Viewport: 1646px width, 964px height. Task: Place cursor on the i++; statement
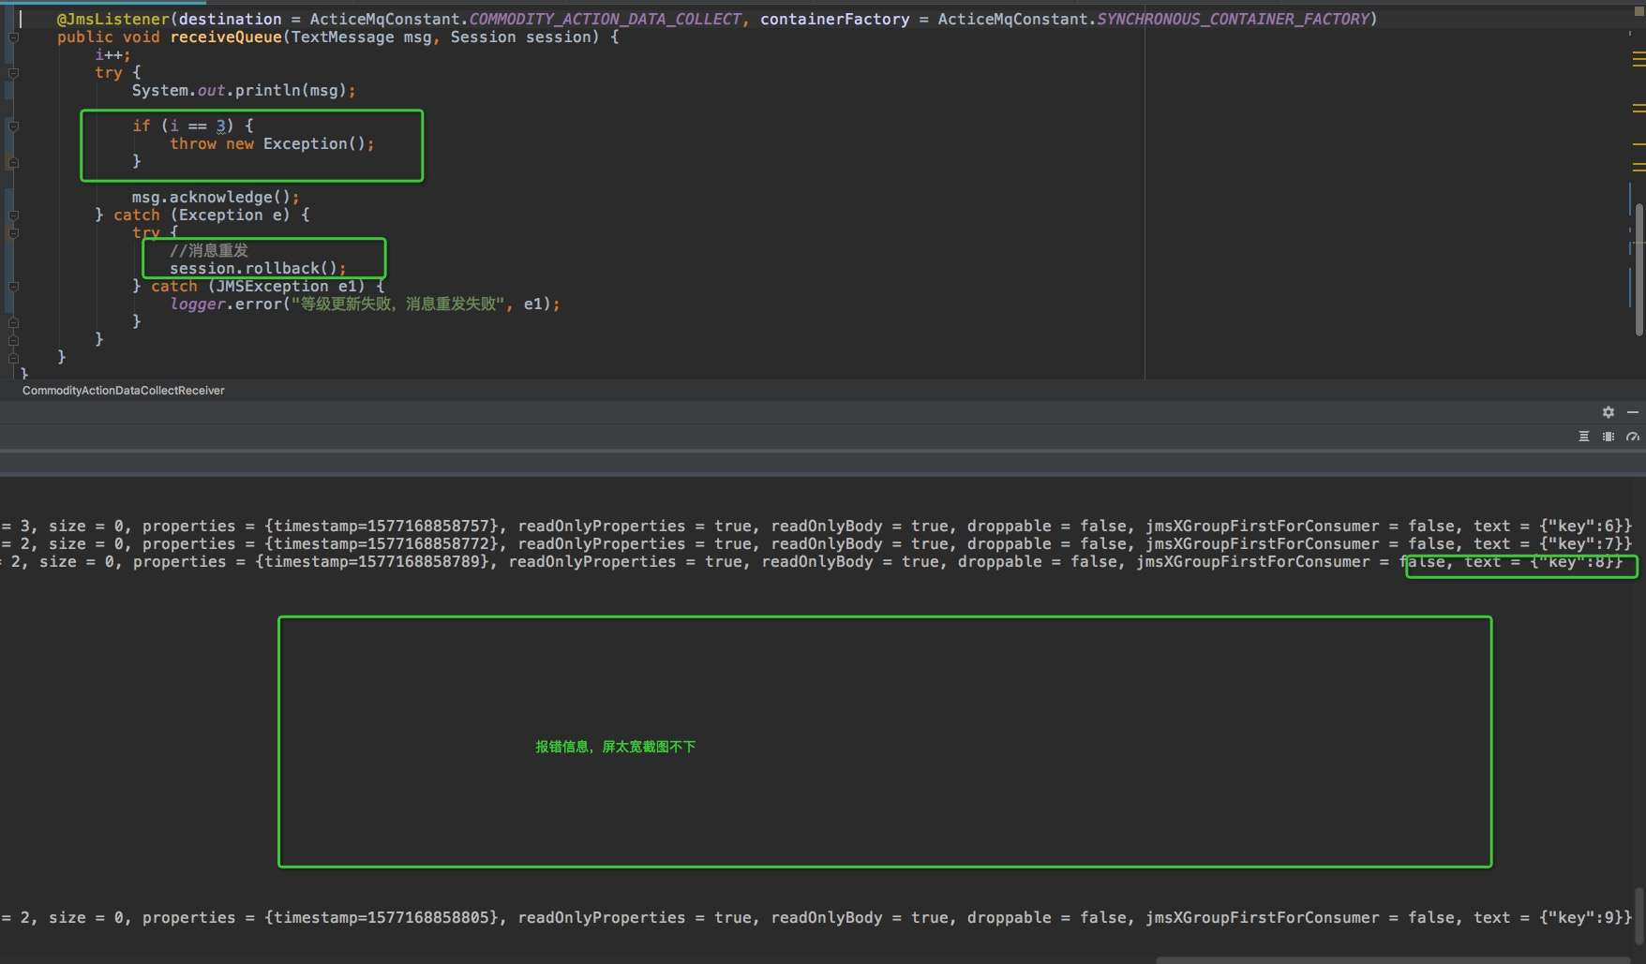(x=112, y=55)
